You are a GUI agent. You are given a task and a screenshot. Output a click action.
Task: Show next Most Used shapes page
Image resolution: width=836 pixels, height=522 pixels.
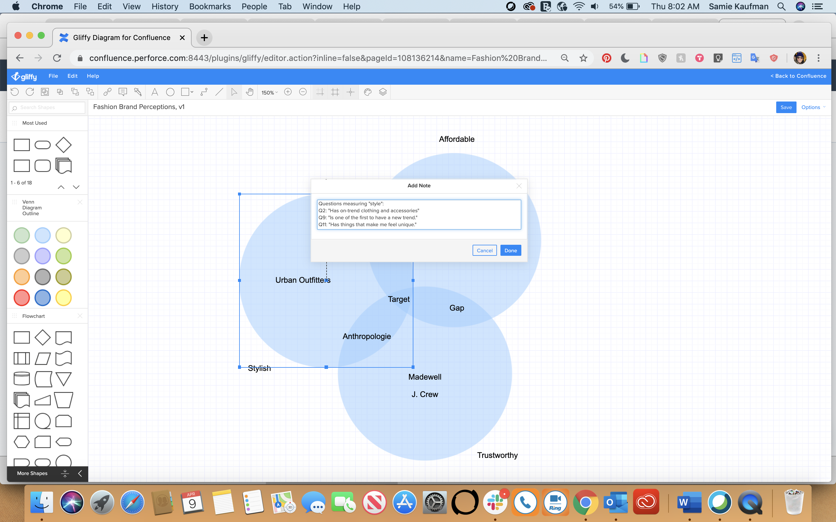76,187
